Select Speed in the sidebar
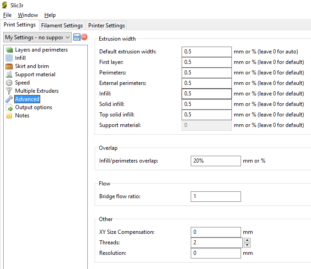 point(22,83)
